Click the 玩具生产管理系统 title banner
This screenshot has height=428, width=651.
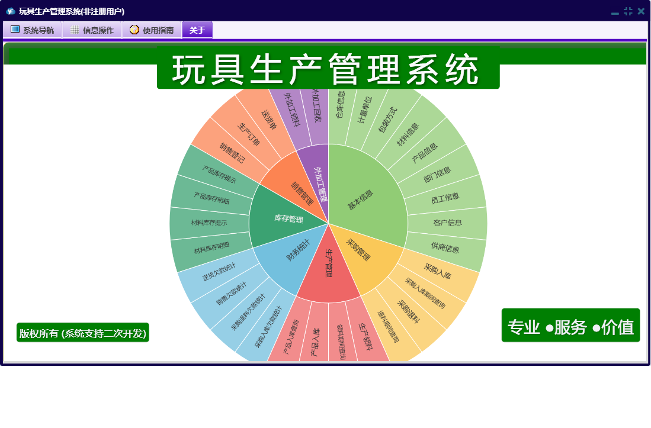(x=328, y=69)
